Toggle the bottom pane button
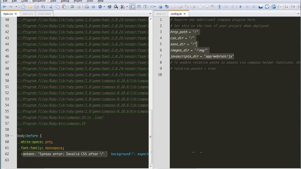 coord(139,7)
